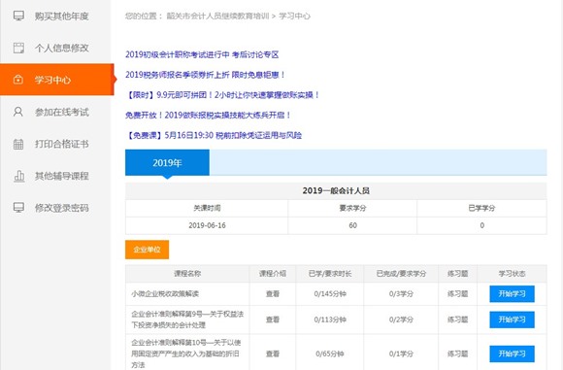The image size is (563, 370).
Task: Open 个人信息修改 menu item
Action: pyautogui.click(x=56, y=48)
